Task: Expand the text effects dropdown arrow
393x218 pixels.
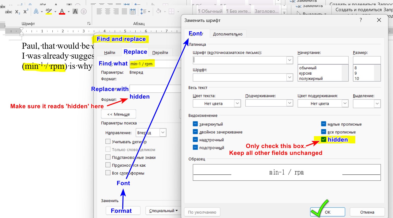Action: click(x=42, y=12)
